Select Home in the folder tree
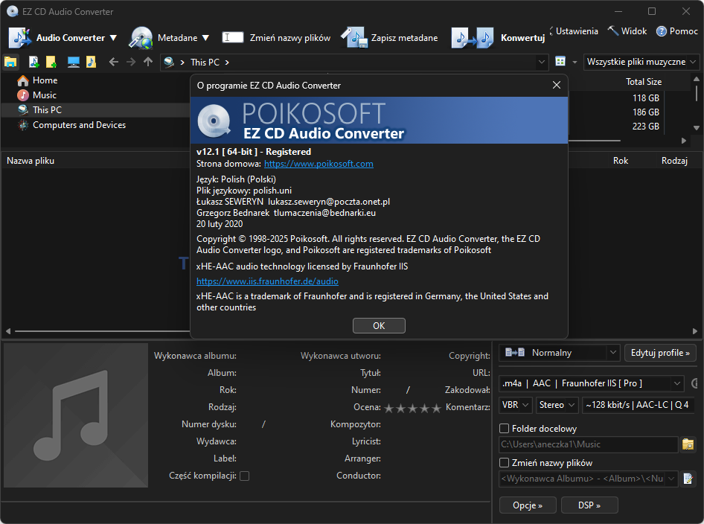Viewport: 704px width, 524px height. (x=45, y=80)
